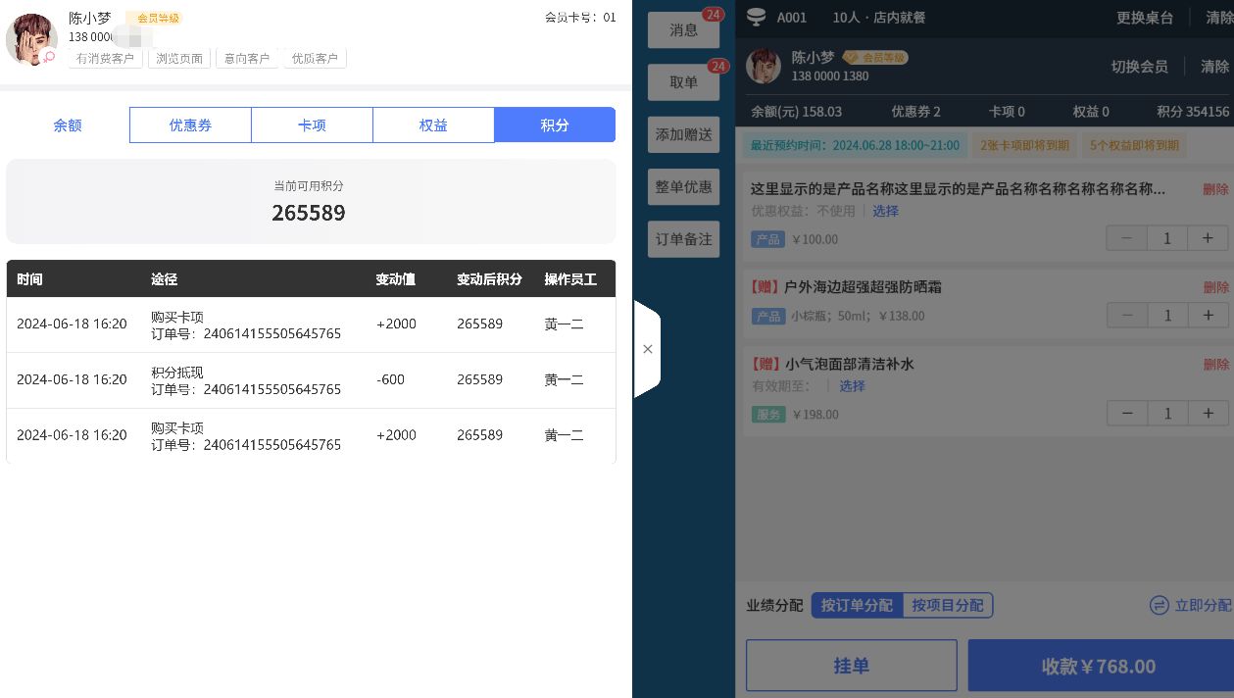
Task: Click the 订单备注 button
Action: tap(683, 239)
